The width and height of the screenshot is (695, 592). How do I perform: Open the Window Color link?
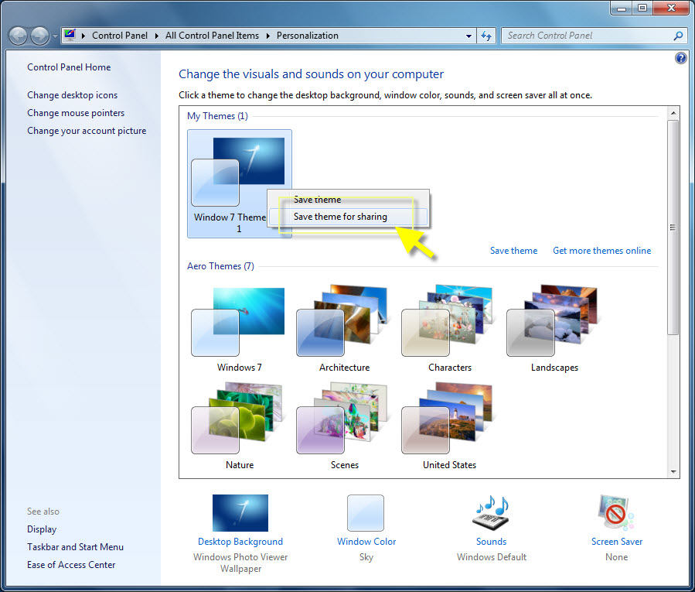[x=366, y=542]
